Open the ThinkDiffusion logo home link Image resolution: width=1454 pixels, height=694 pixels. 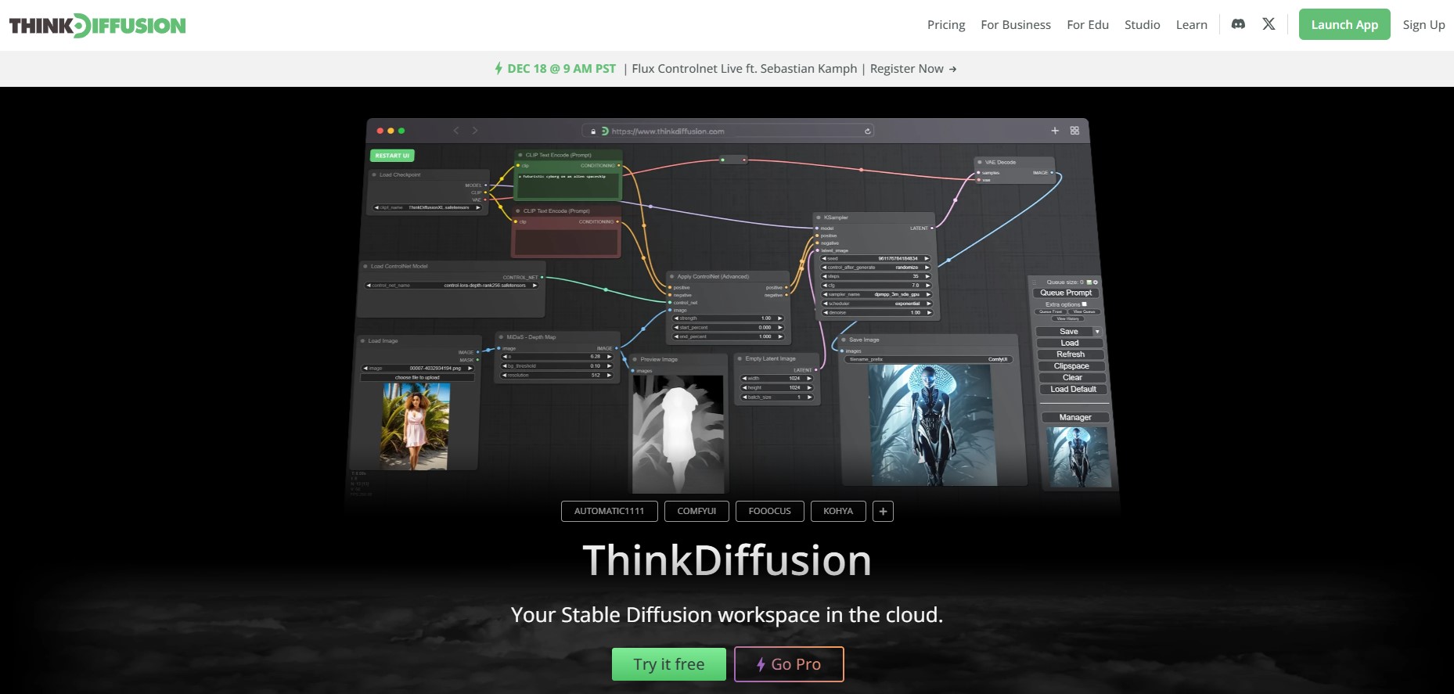97,25
